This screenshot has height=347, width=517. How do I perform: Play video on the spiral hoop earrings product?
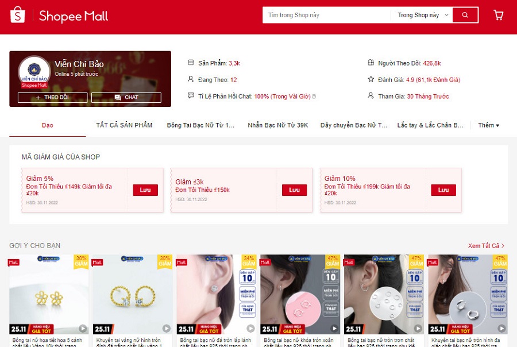334,329
